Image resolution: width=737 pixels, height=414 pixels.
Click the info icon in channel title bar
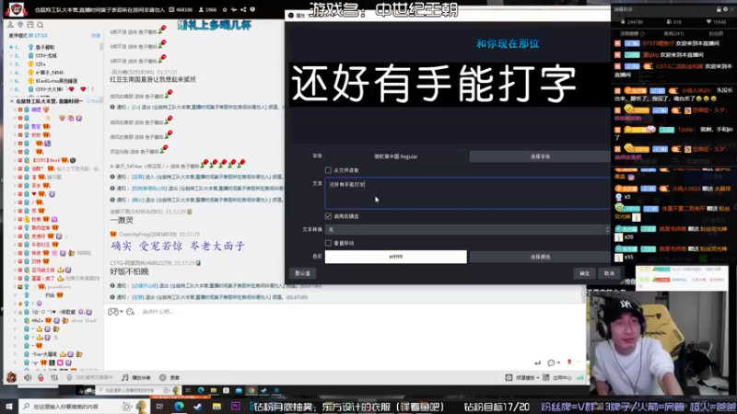click(x=252, y=9)
